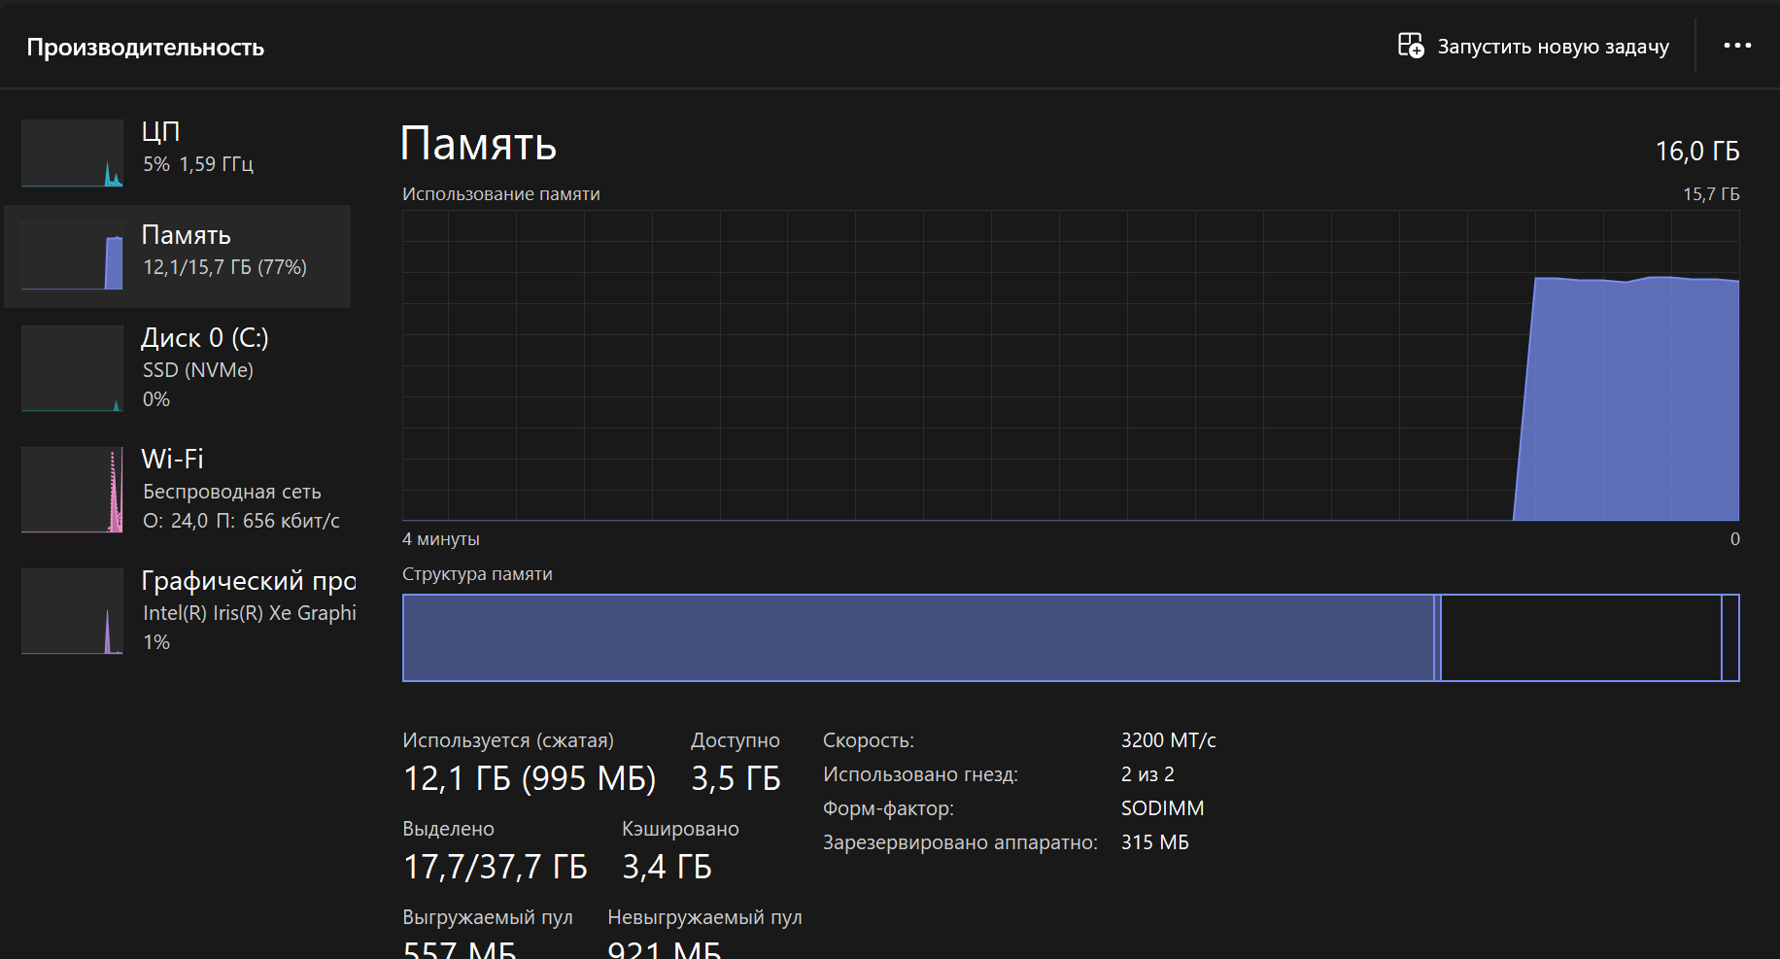1780x959 pixels.
Task: Click the '3200 МТ/с' speed value
Action: pyautogui.click(x=1168, y=740)
